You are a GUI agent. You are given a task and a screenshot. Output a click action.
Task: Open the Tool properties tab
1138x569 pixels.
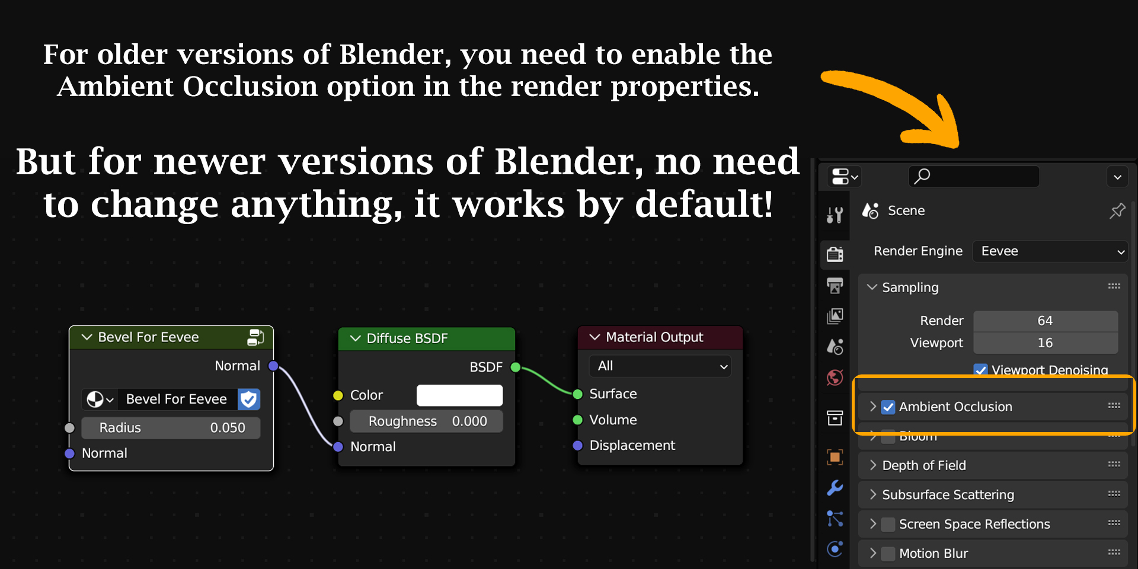[x=835, y=215]
